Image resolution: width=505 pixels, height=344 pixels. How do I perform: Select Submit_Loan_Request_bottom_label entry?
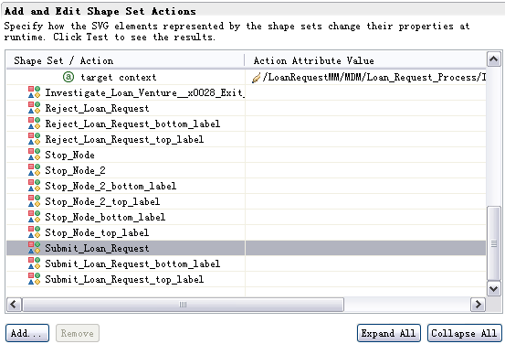pyautogui.click(x=246, y=263)
